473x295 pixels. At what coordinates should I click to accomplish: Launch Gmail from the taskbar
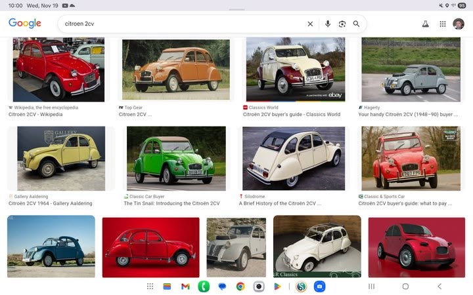(185, 286)
